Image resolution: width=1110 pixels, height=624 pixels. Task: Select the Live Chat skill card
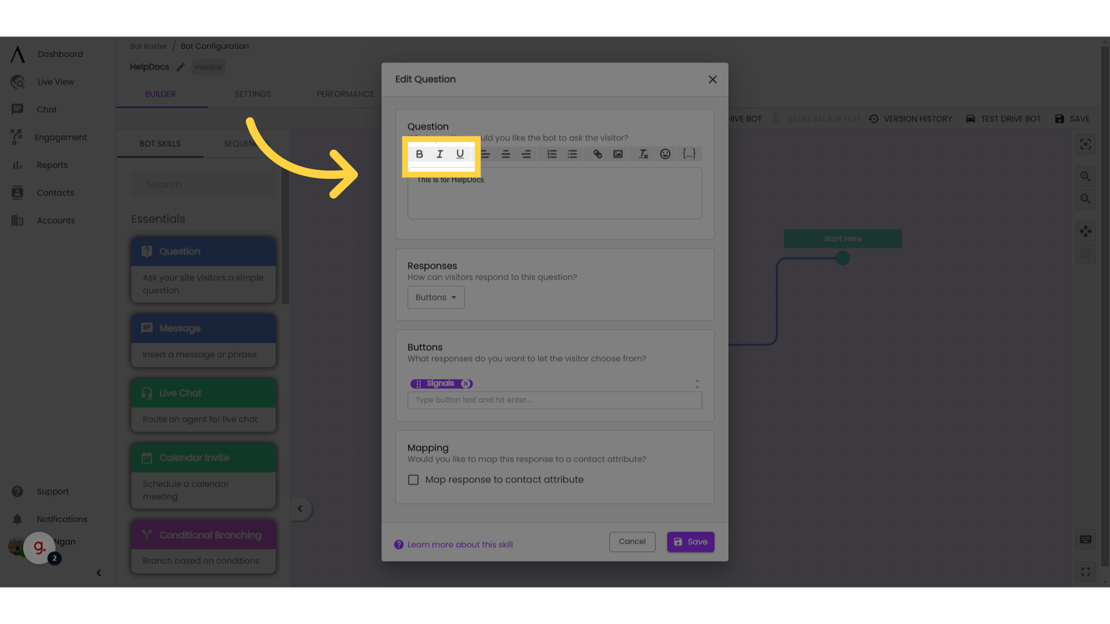point(203,406)
